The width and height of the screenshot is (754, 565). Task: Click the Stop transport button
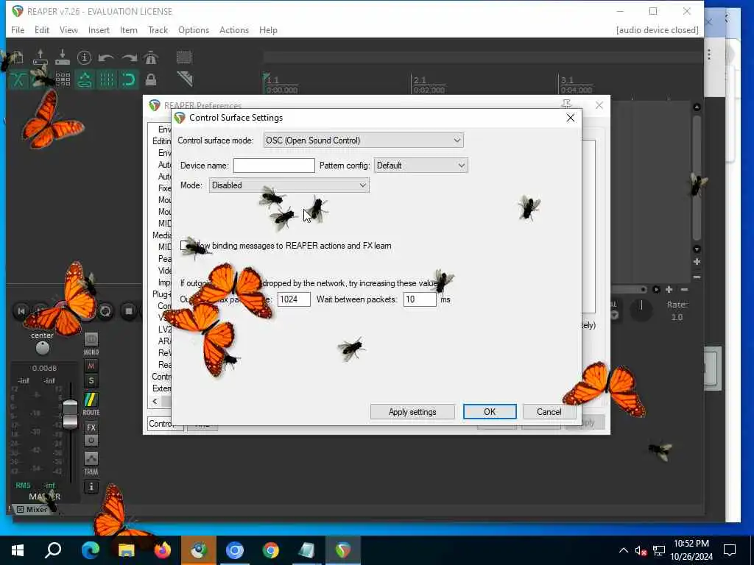(x=129, y=311)
